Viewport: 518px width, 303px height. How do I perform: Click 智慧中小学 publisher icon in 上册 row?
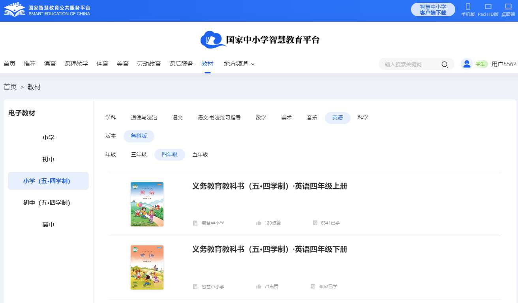(x=195, y=223)
